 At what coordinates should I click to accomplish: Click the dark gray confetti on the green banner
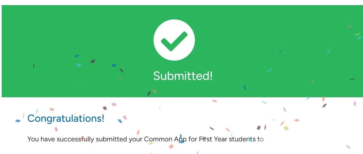coord(93,61)
